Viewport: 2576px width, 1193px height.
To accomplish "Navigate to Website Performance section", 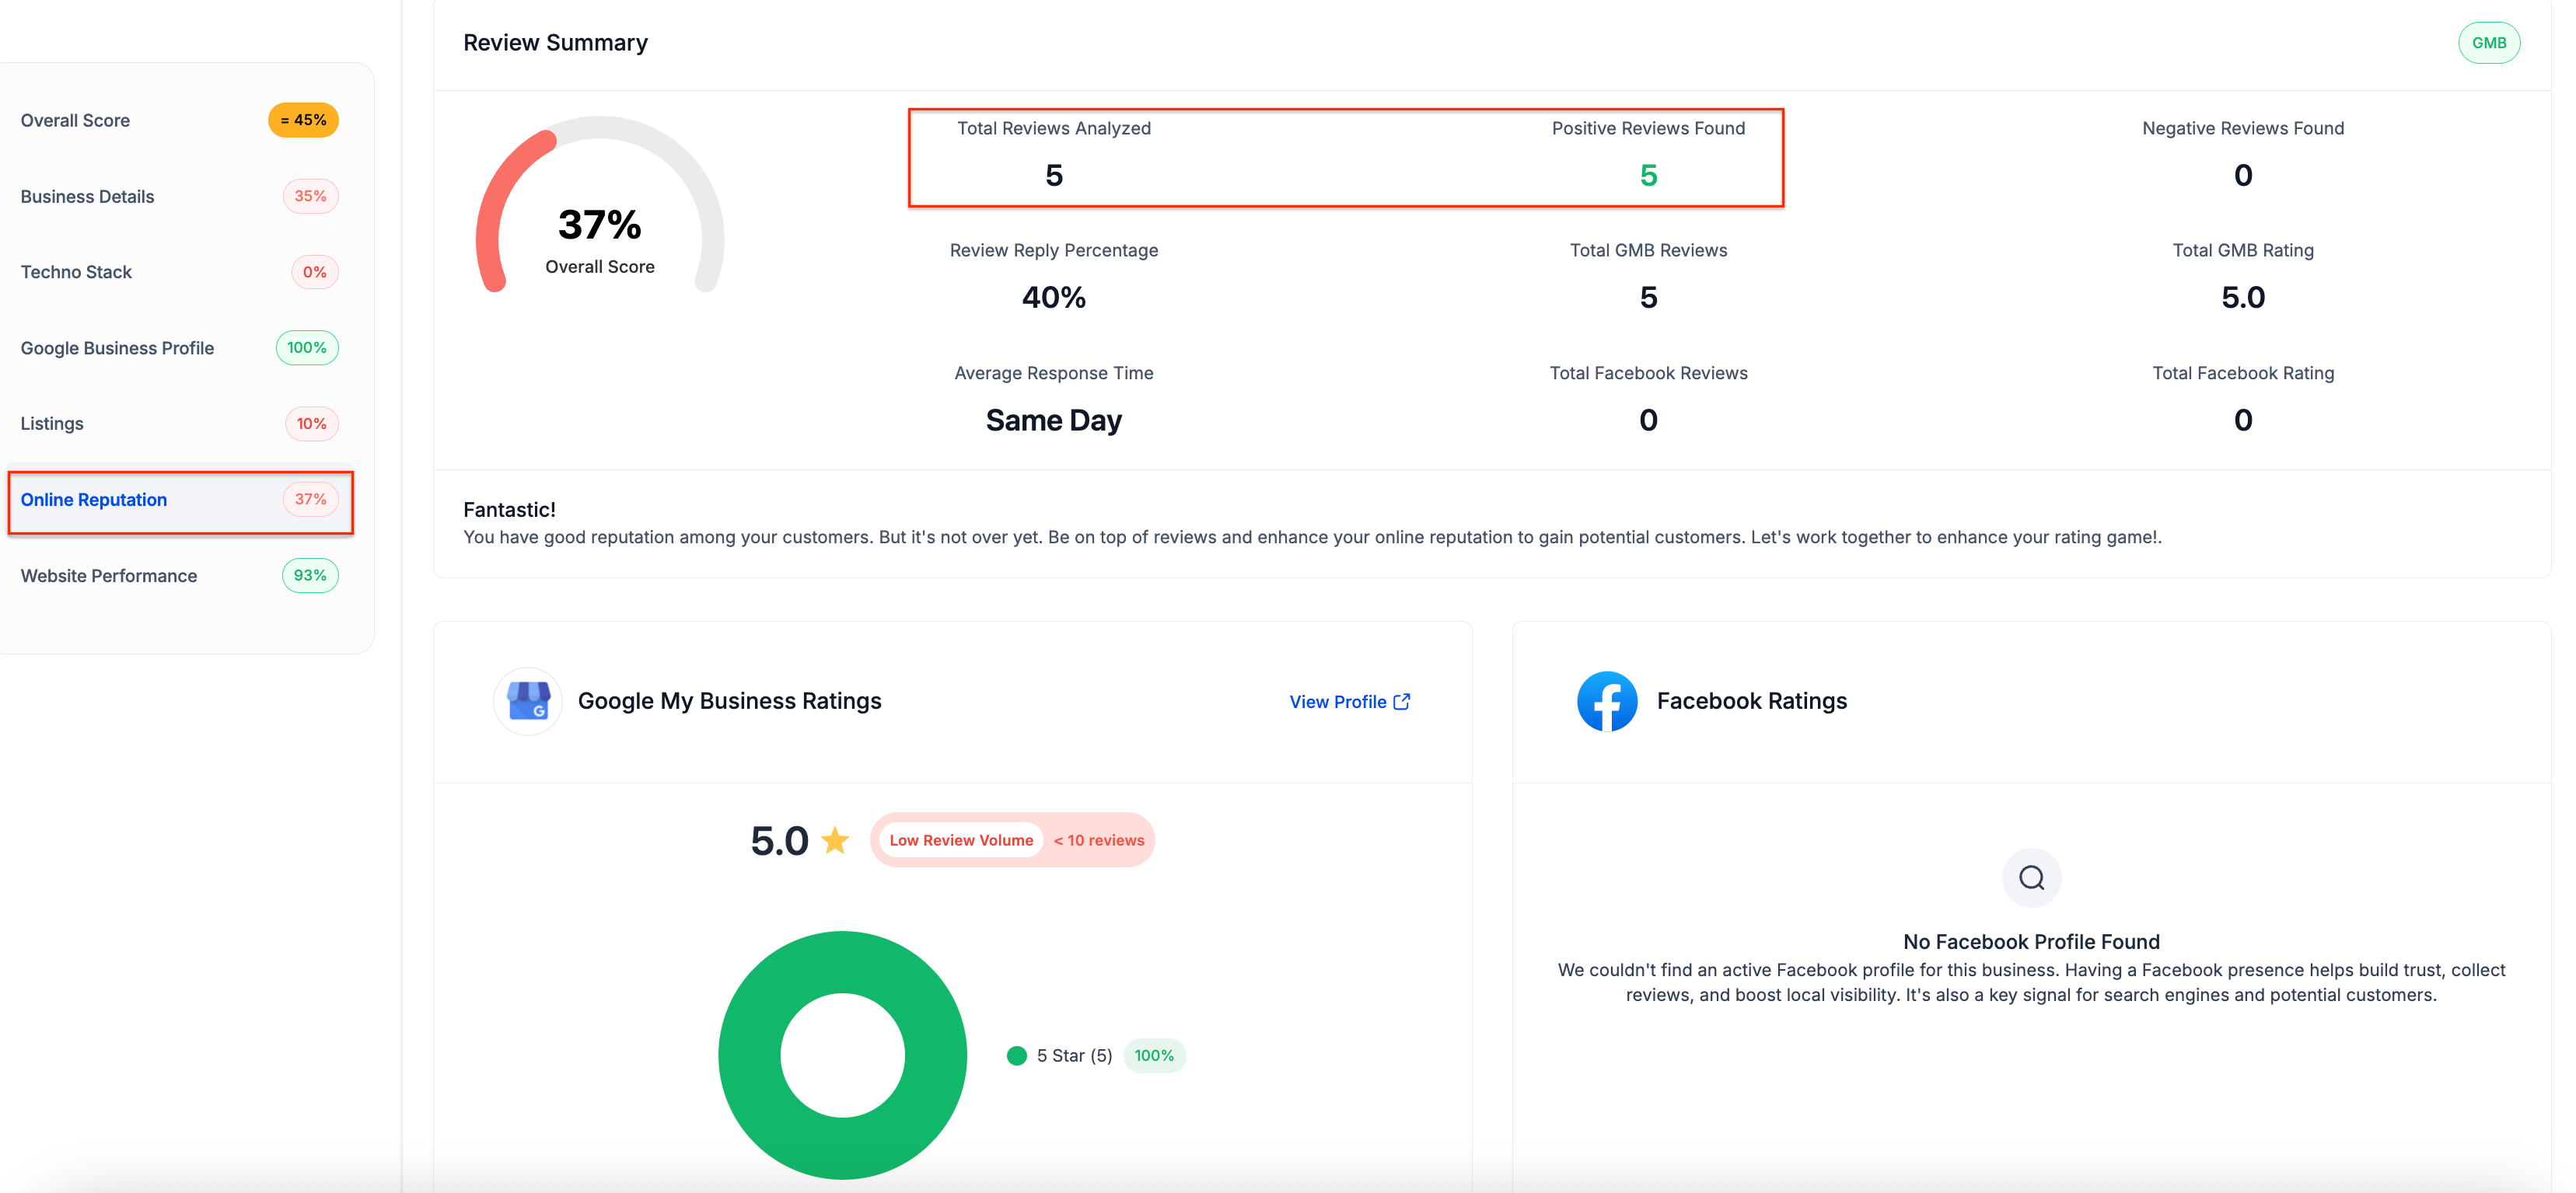I will pos(109,576).
